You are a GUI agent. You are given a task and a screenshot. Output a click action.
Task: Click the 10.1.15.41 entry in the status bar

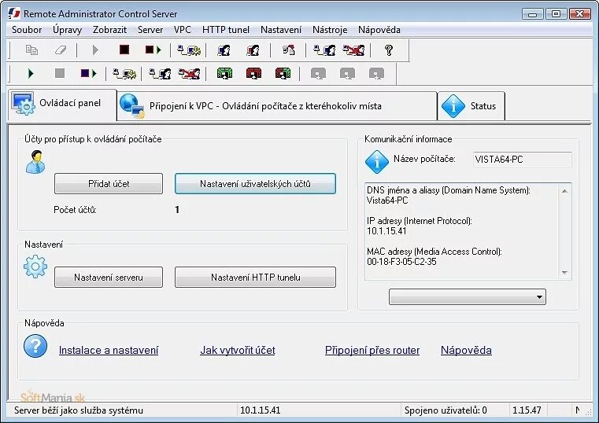pos(261,410)
